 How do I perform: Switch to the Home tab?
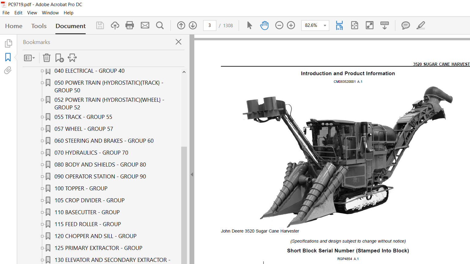tap(14, 26)
